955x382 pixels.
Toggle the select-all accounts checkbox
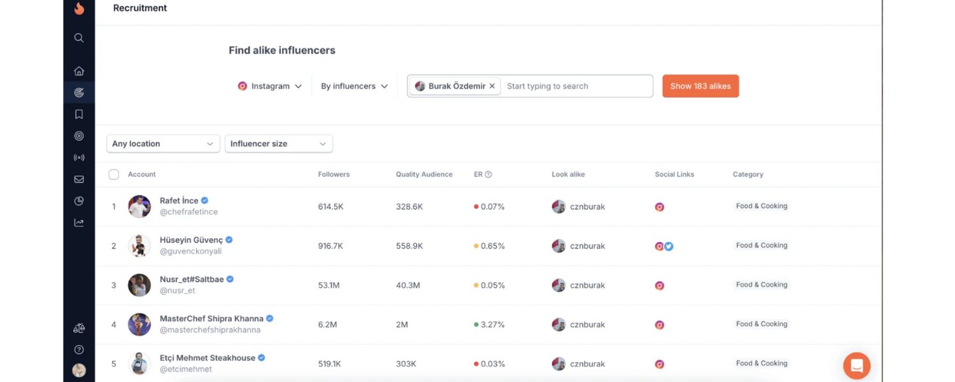click(114, 174)
